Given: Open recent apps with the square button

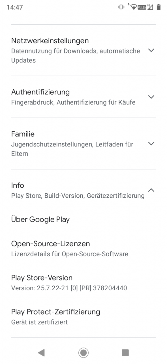Looking at the screenshot, I should click(x=125, y=353).
